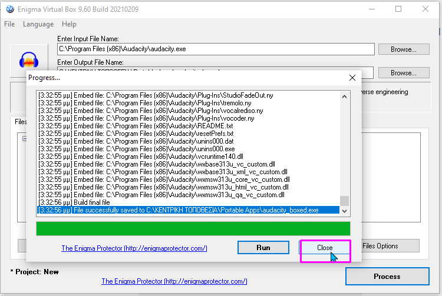Open the Language menu
The width and height of the screenshot is (442, 296).
coord(38,24)
